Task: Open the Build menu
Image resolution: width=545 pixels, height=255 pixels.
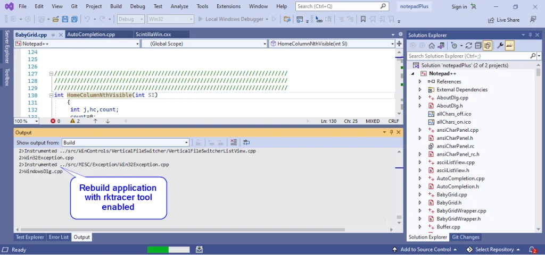Action: click(115, 6)
